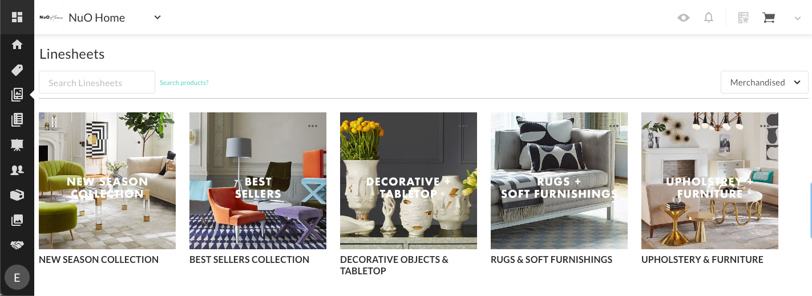Open the handshake icon in sidebar
Image resolution: width=812 pixels, height=296 pixels.
(17, 245)
